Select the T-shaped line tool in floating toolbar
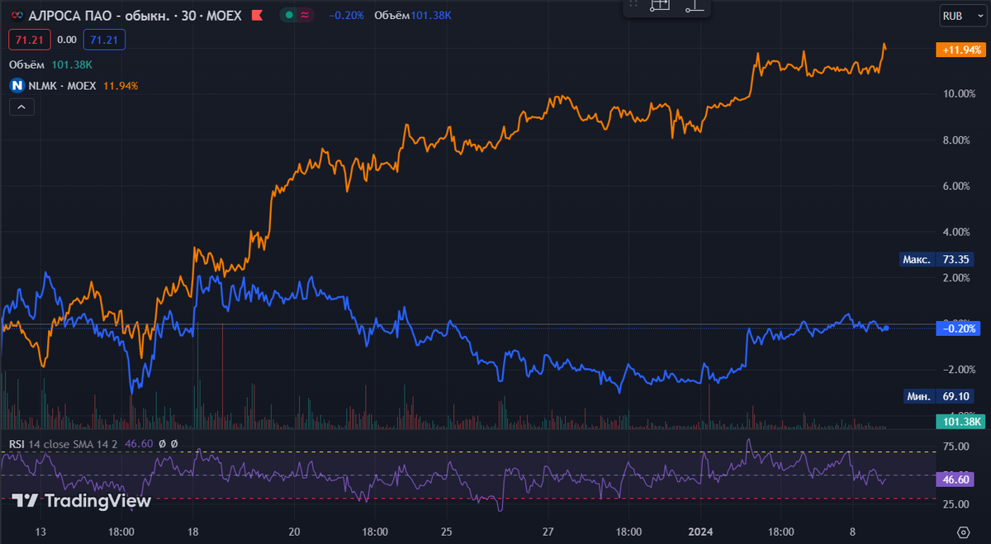This screenshot has width=991, height=544. 694,5
